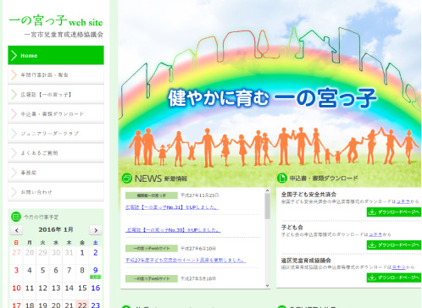Click the NEWS section green icon
Screen dimensions: 422x308
coord(127,179)
